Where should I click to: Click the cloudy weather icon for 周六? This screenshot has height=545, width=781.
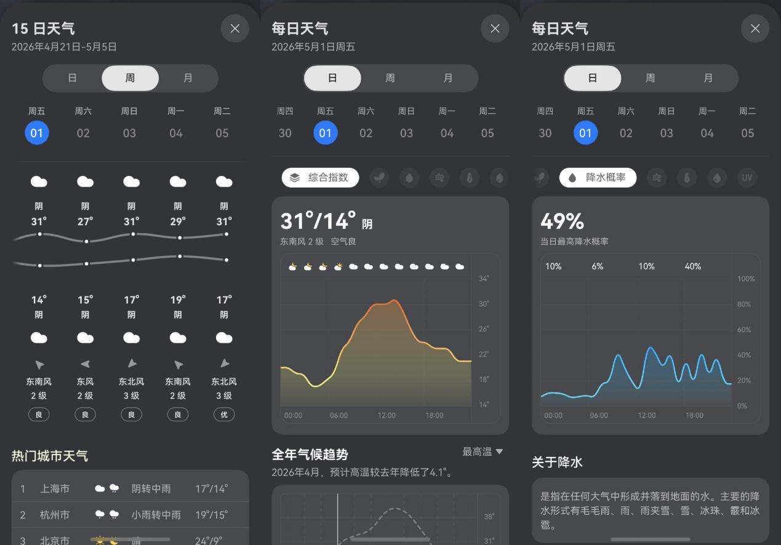tap(85, 180)
